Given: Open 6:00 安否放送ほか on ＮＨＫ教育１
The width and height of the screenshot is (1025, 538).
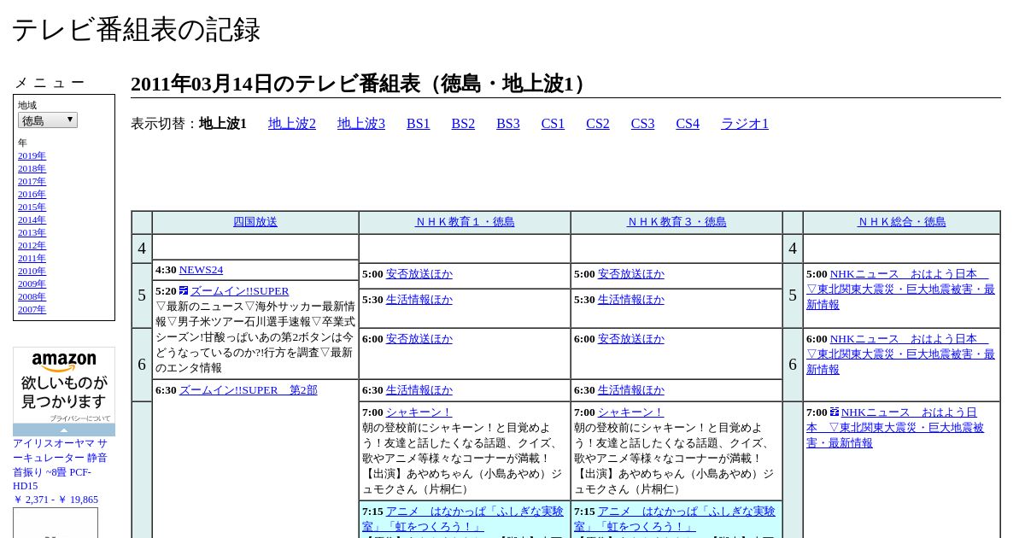Looking at the screenshot, I should (419, 339).
